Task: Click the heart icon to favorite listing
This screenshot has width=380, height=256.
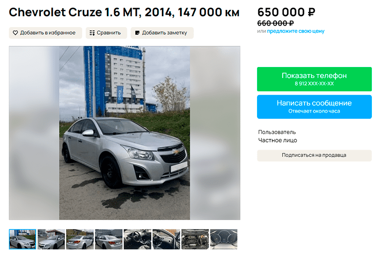Action: coord(15,33)
